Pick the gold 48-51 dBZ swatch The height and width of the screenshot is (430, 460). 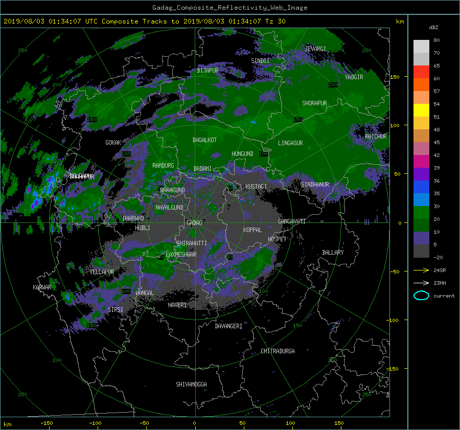pos(421,123)
